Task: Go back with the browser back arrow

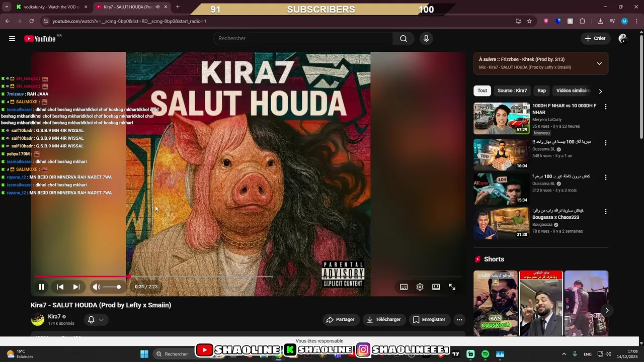Action: click(x=8, y=21)
